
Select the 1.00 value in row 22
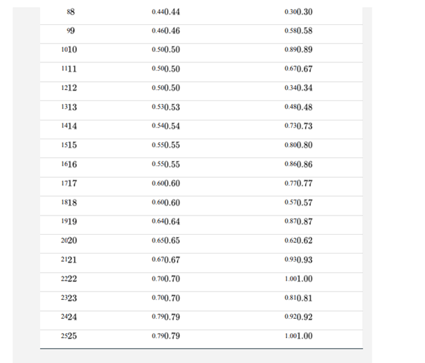tap(299, 278)
